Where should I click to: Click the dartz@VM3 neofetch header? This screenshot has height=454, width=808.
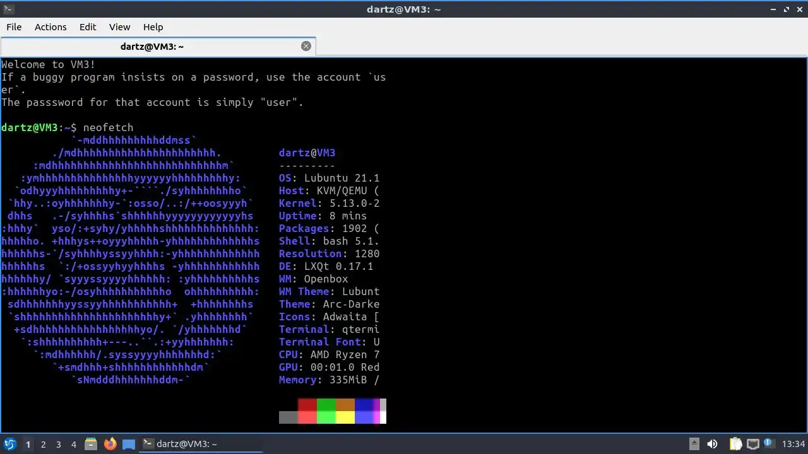pos(307,153)
